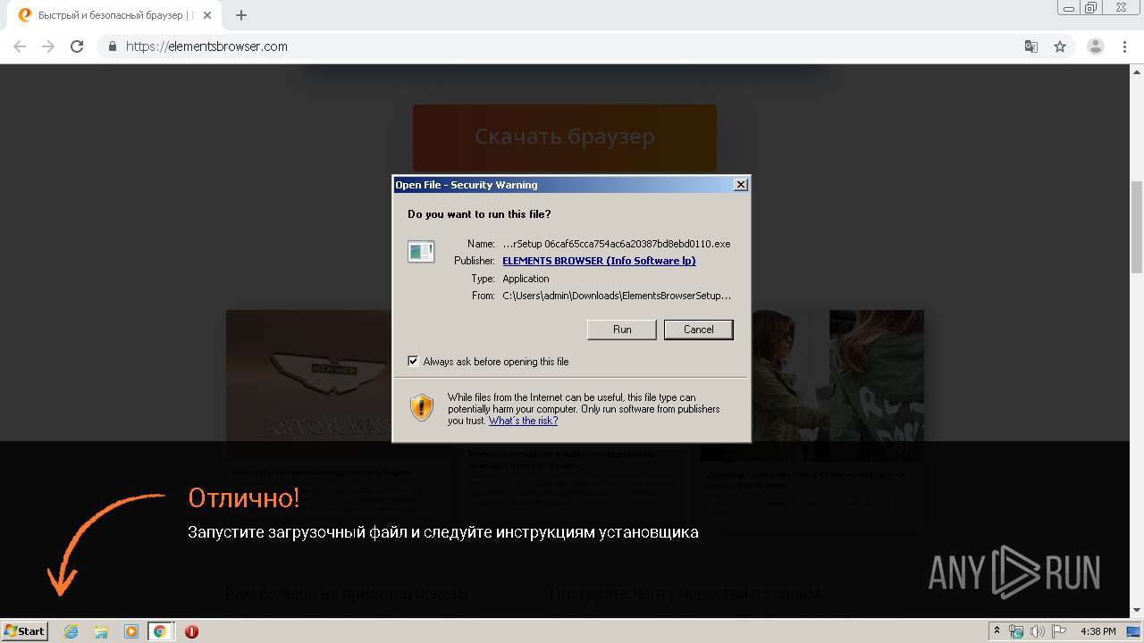Click the page vertical scrollbar thumb
This screenshot has width=1144, height=643.
click(x=1137, y=225)
